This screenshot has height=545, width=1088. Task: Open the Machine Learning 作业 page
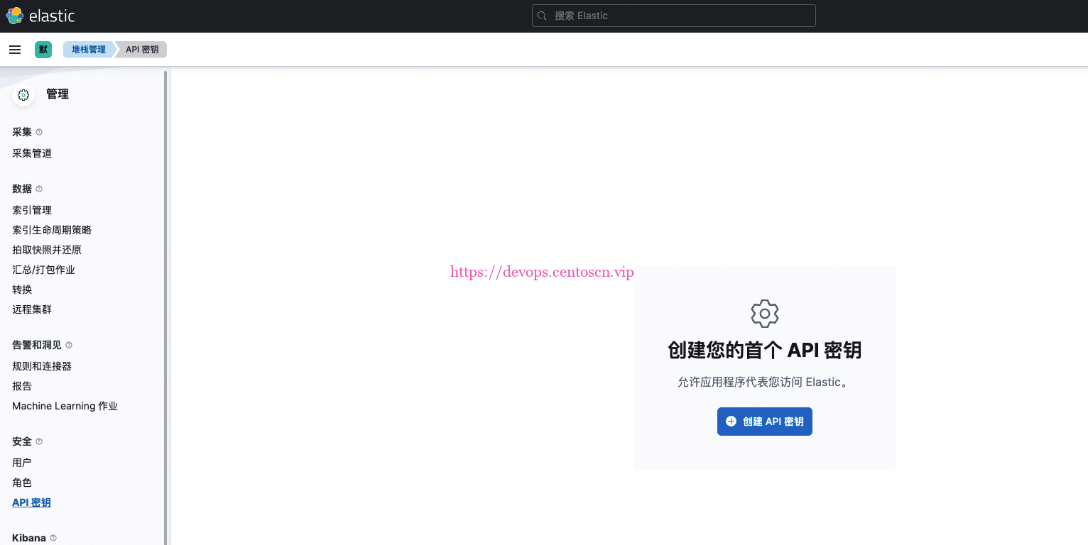pos(65,406)
